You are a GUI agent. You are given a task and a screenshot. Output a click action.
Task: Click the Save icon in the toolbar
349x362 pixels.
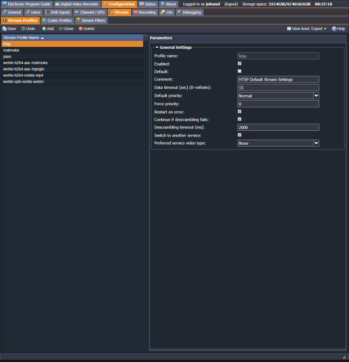tap(4, 28)
